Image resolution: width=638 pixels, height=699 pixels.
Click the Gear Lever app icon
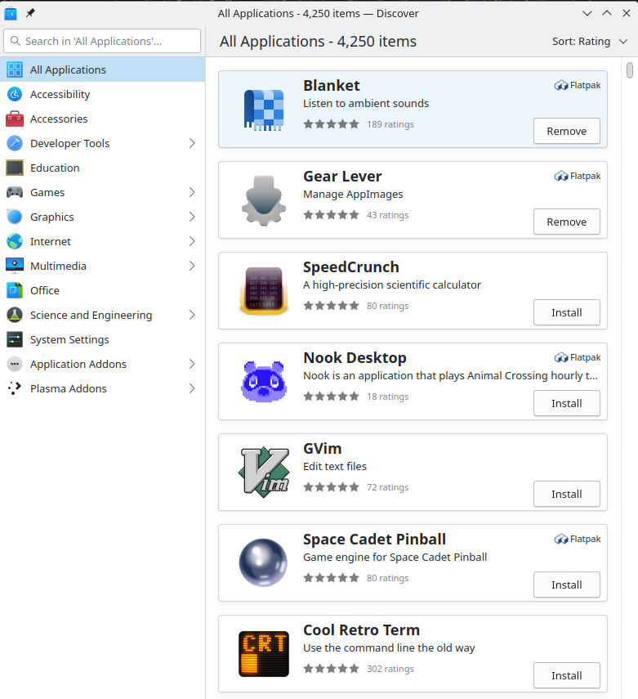(264, 200)
